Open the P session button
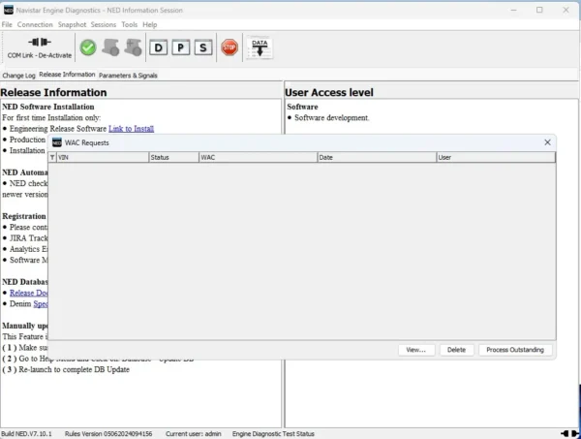This screenshot has height=439, width=581. tap(181, 47)
